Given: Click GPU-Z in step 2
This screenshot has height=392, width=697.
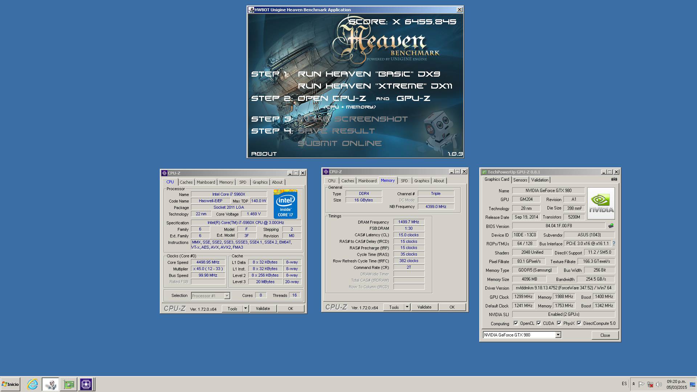Looking at the screenshot, I should [413, 98].
